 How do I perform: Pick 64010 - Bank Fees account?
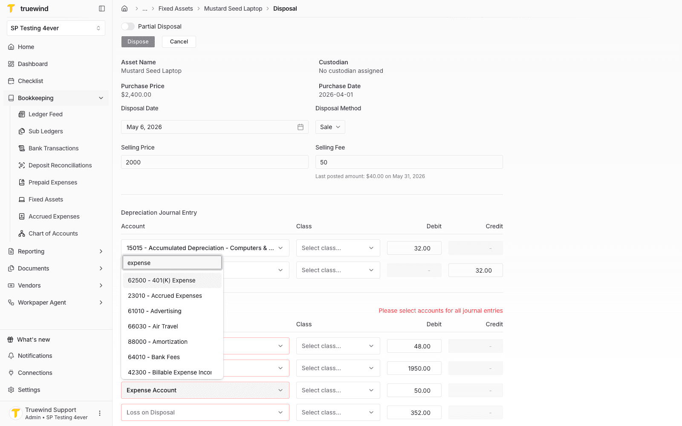tap(172, 357)
